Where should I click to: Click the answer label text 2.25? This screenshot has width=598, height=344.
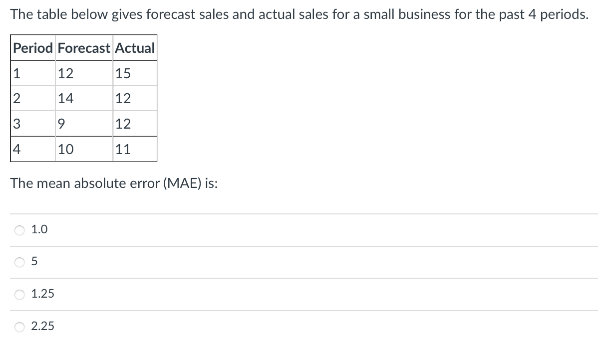(x=43, y=327)
